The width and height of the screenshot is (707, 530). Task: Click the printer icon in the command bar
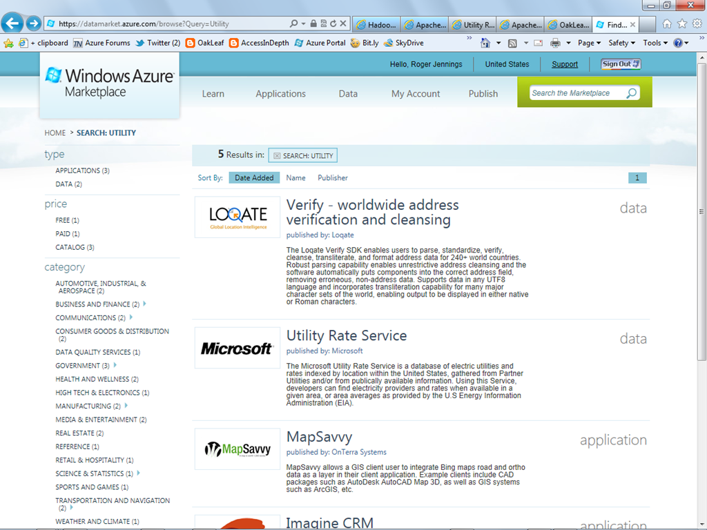pos(556,43)
